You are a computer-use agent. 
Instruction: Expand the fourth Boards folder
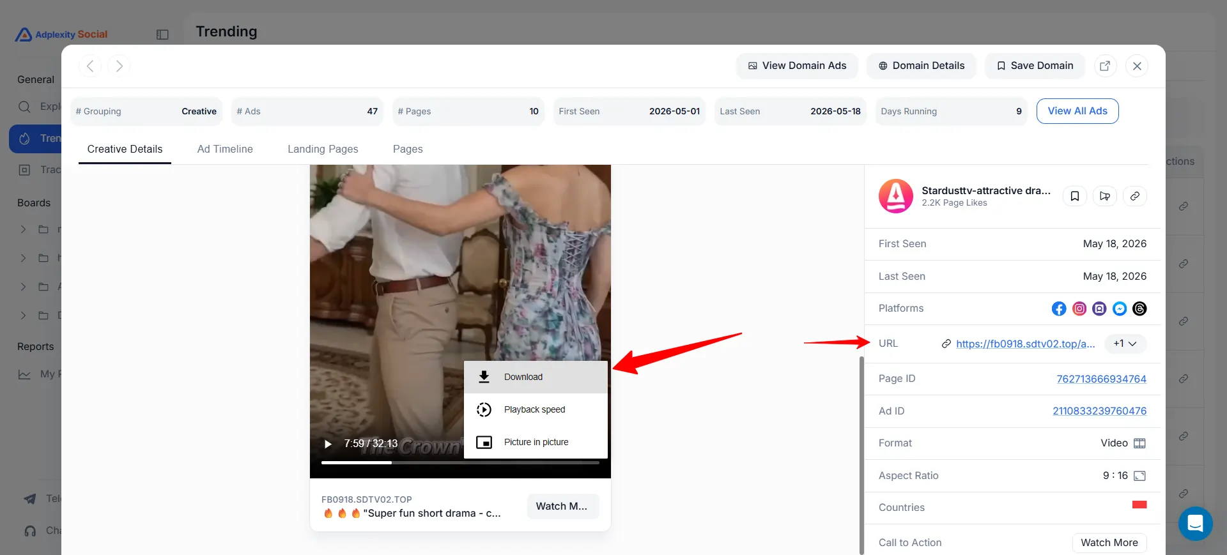[23, 316]
